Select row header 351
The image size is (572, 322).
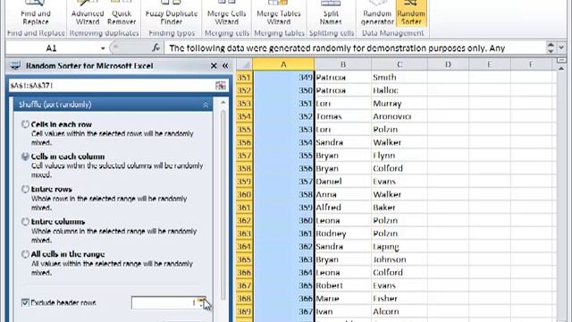point(244,77)
